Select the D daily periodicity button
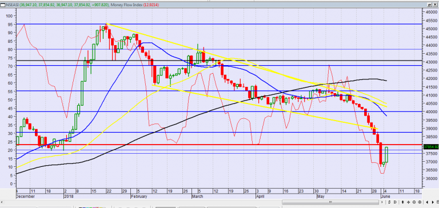The image size is (439, 208). (x=395, y=202)
